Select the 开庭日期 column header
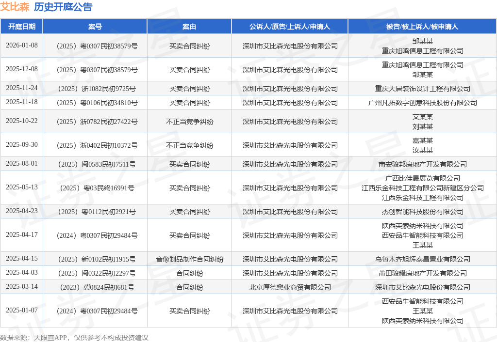Image resolution: width=497 pixels, height=342 pixels. (21, 27)
